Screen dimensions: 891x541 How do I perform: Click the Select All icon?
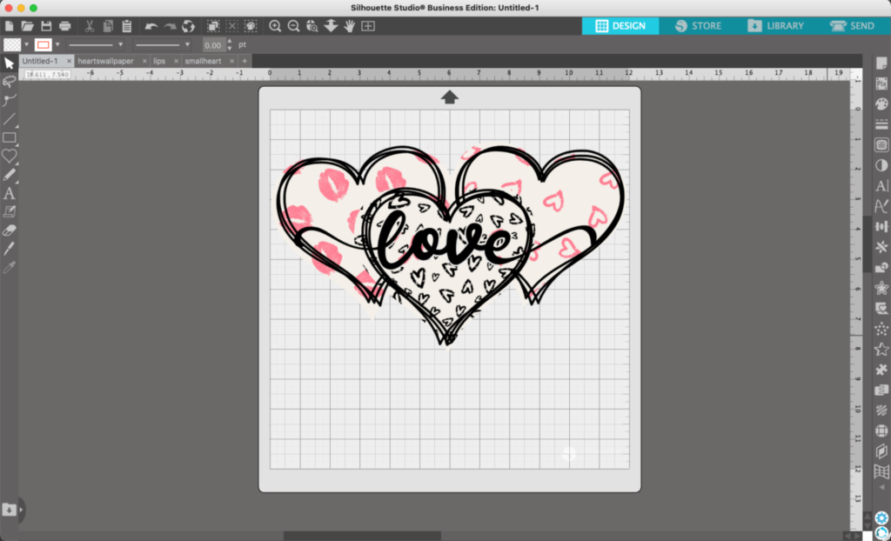pos(213,26)
